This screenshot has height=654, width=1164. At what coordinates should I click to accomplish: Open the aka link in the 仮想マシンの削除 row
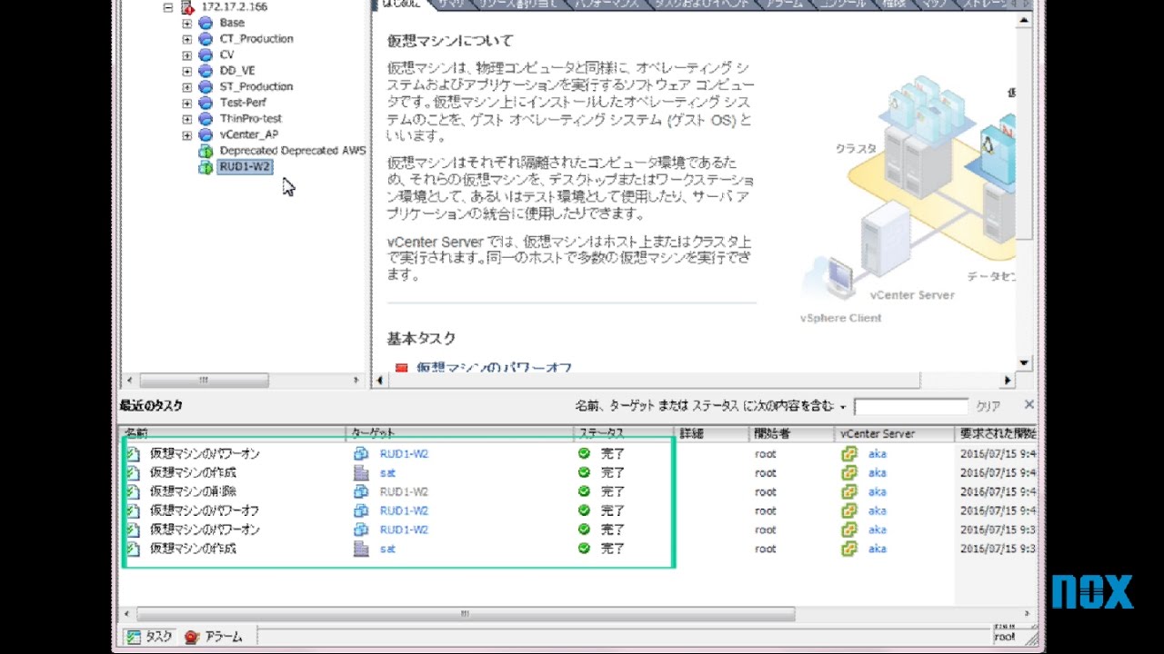point(877,491)
